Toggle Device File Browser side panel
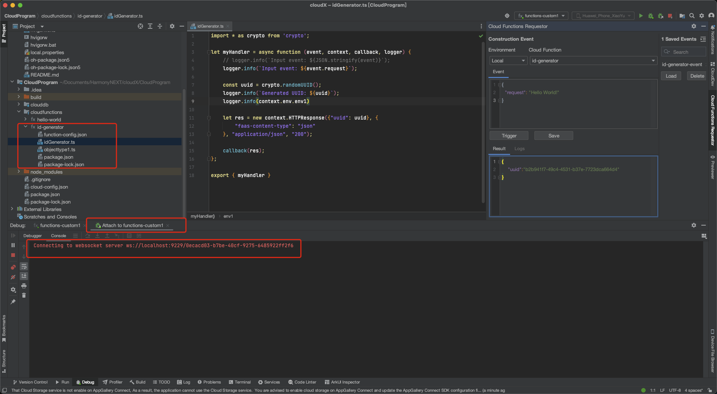The width and height of the screenshot is (717, 394). click(713, 351)
